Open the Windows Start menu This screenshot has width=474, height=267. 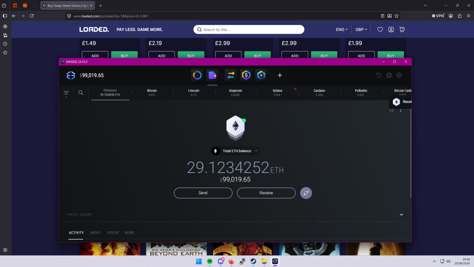tap(199, 261)
